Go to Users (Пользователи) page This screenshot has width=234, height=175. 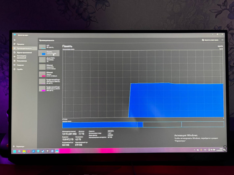(x=22, y=61)
